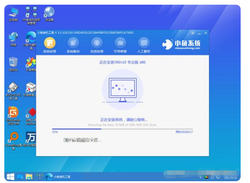Select the 系统安装 system install icon
Image resolution: width=250 pixels, height=183 pixels.
click(x=50, y=45)
